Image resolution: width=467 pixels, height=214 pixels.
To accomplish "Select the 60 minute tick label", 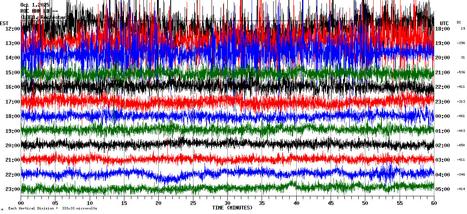I will pyautogui.click(x=434, y=203).
